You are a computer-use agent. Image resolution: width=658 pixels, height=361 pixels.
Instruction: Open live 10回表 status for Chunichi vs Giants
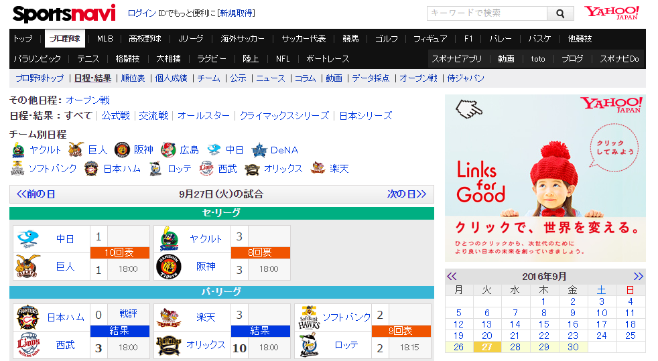(x=120, y=252)
